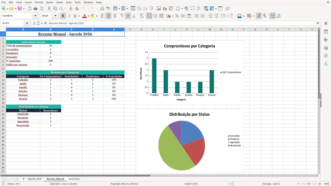
Task: Toggle Align Left
Action: [102, 16]
